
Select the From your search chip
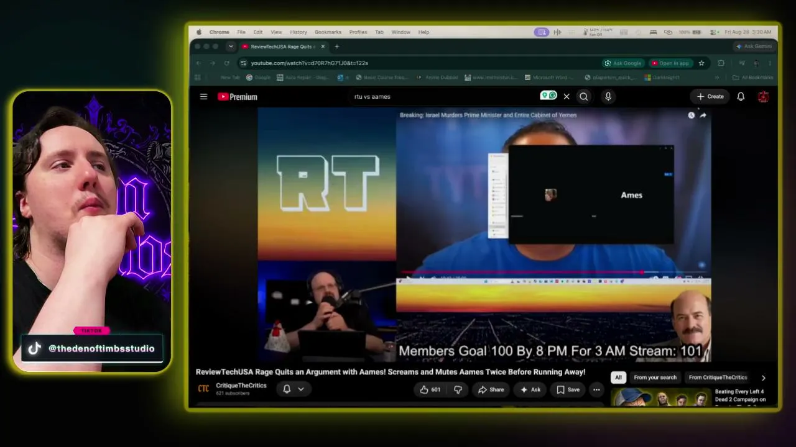click(655, 377)
